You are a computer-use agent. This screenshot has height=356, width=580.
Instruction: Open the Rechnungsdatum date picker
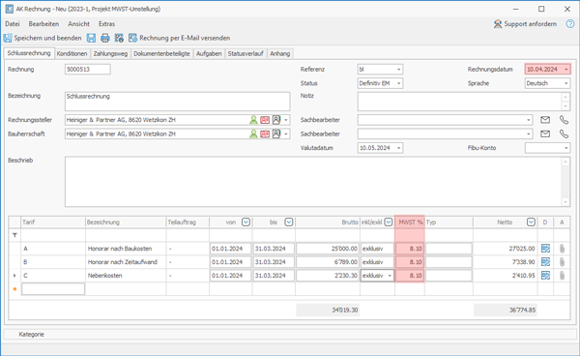point(565,70)
